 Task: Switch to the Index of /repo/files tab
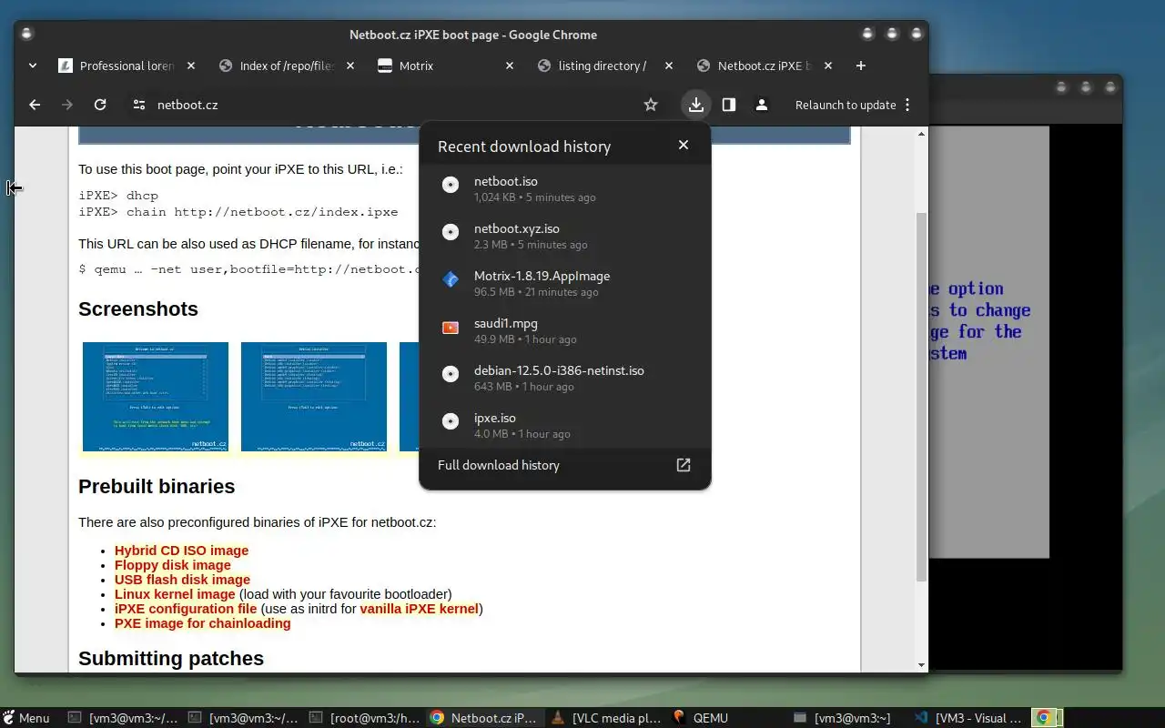286,66
